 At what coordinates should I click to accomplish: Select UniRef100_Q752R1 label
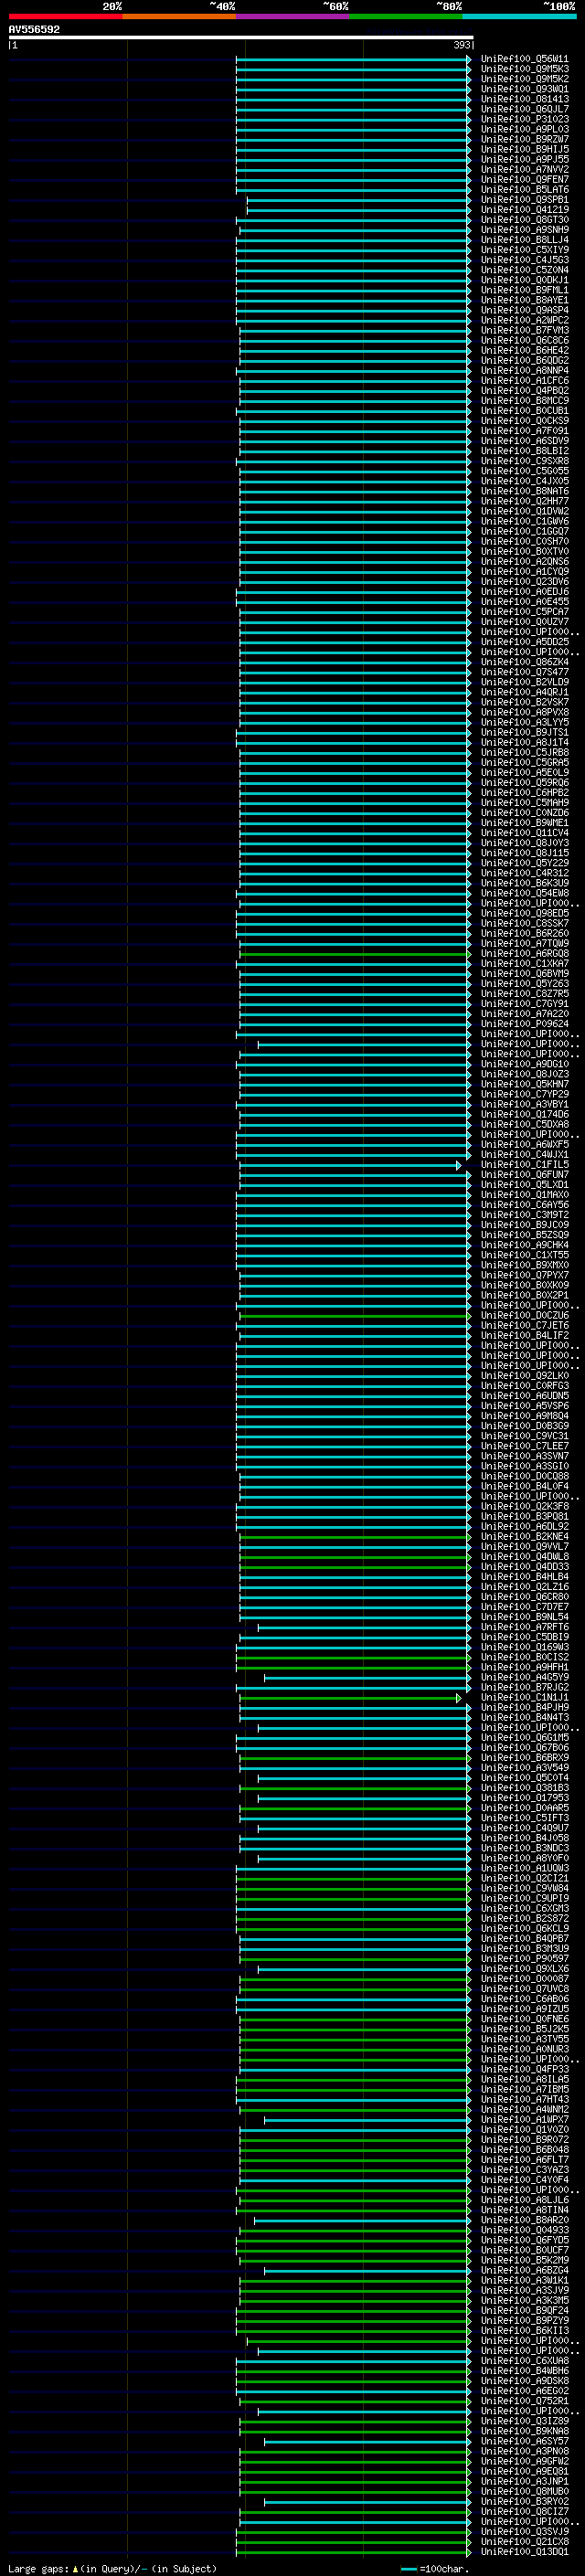coord(525,2402)
